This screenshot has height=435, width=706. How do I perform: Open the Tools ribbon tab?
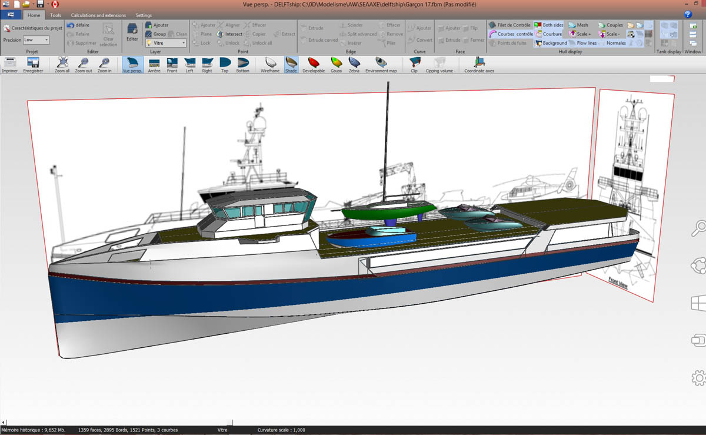(x=55, y=15)
